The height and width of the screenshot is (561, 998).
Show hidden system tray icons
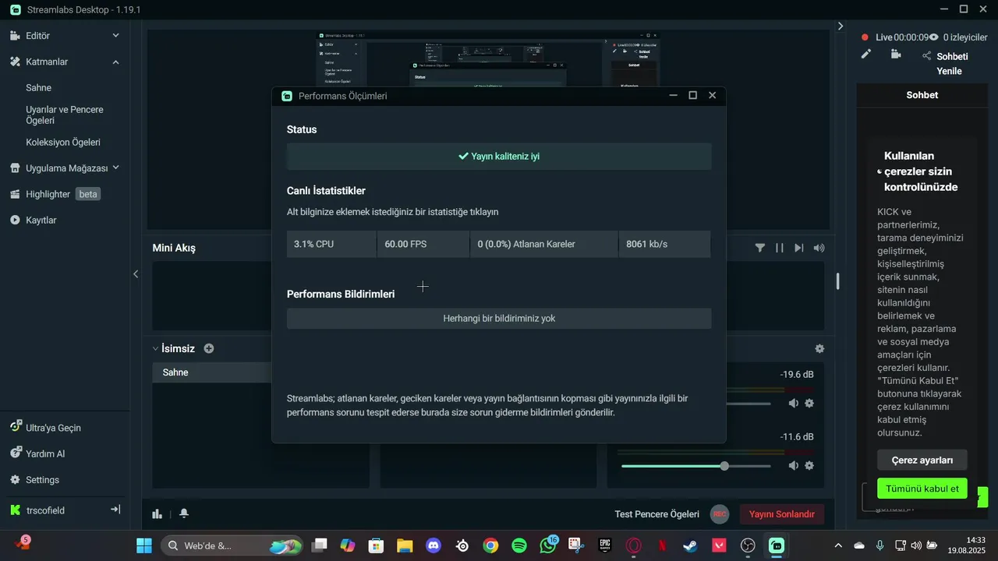point(838,545)
